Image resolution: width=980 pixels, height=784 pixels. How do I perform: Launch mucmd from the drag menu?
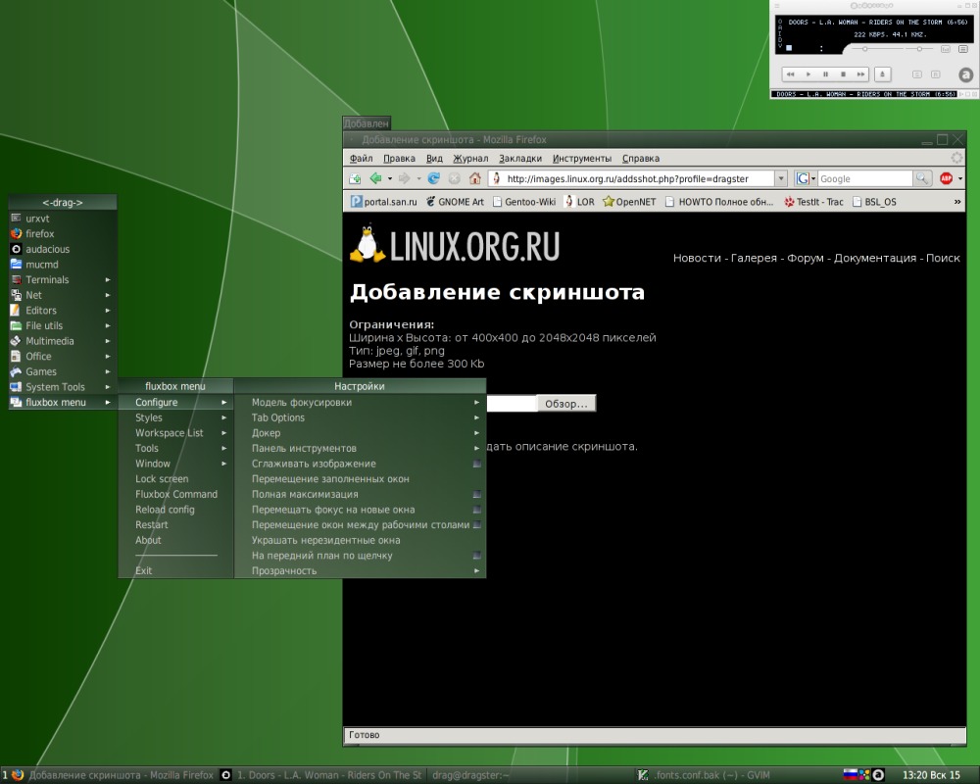click(x=63, y=265)
